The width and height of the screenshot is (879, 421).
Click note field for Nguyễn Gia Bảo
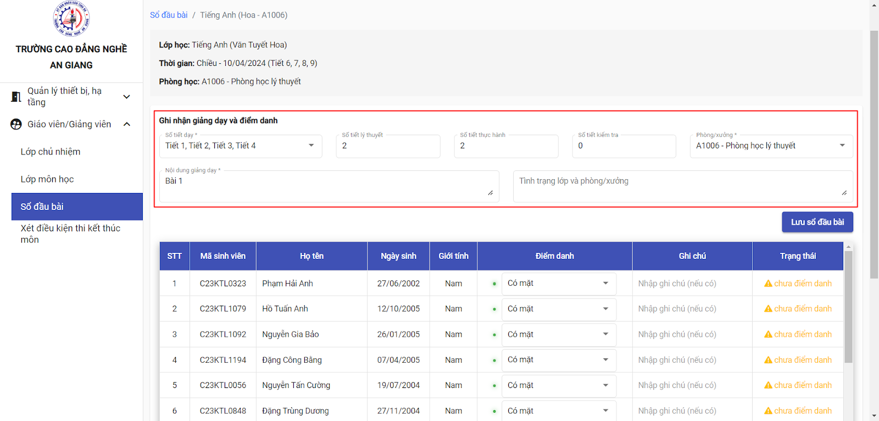[692, 334]
